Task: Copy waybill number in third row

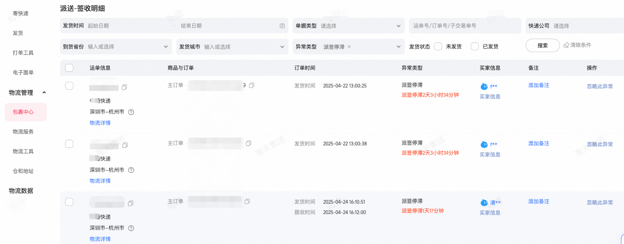Action: [x=131, y=203]
